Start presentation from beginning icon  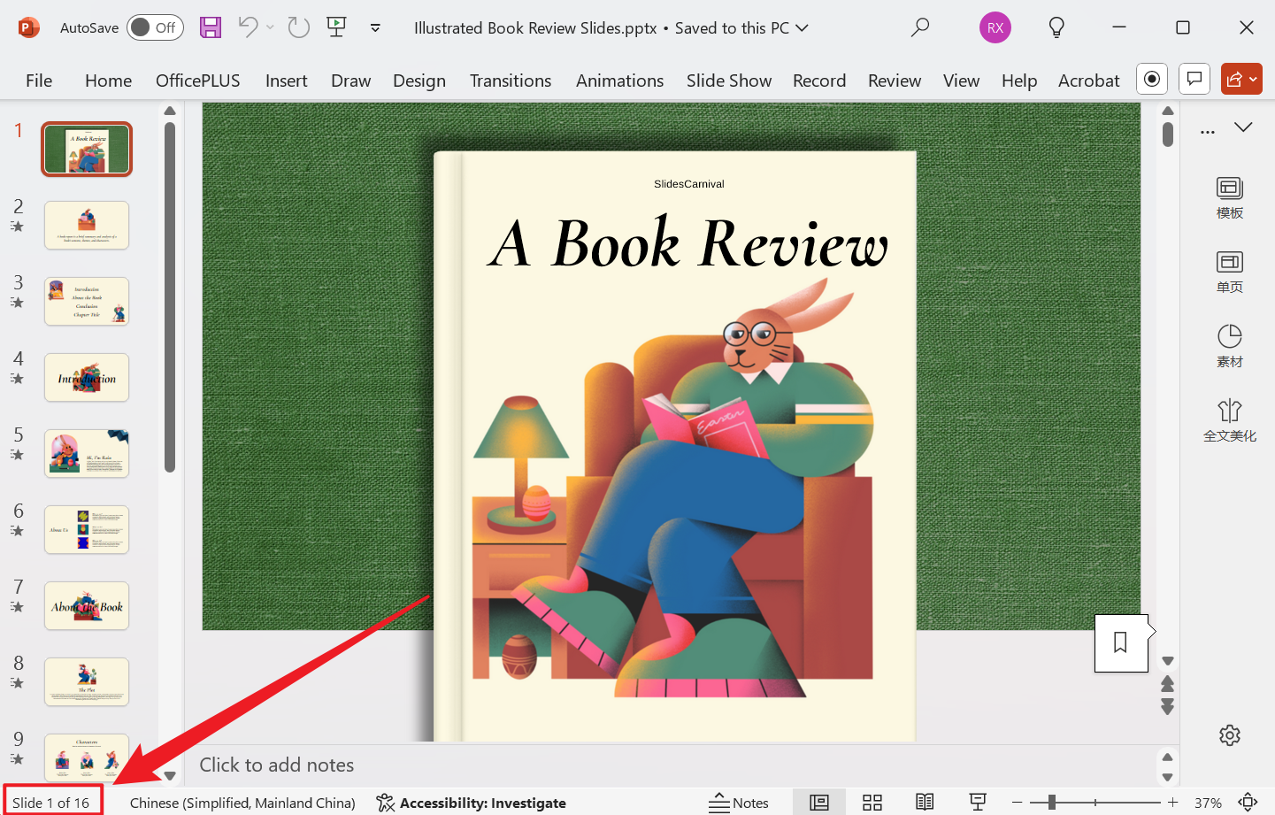(x=336, y=27)
